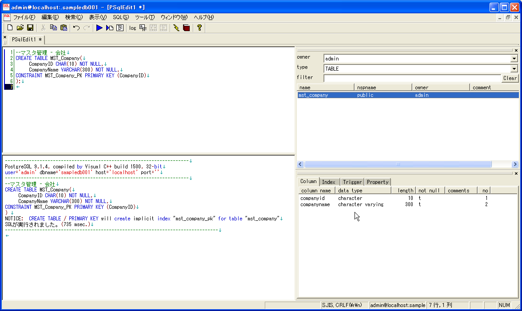Click the Open folder toolbar icon
This screenshot has height=311, width=522.
point(20,28)
